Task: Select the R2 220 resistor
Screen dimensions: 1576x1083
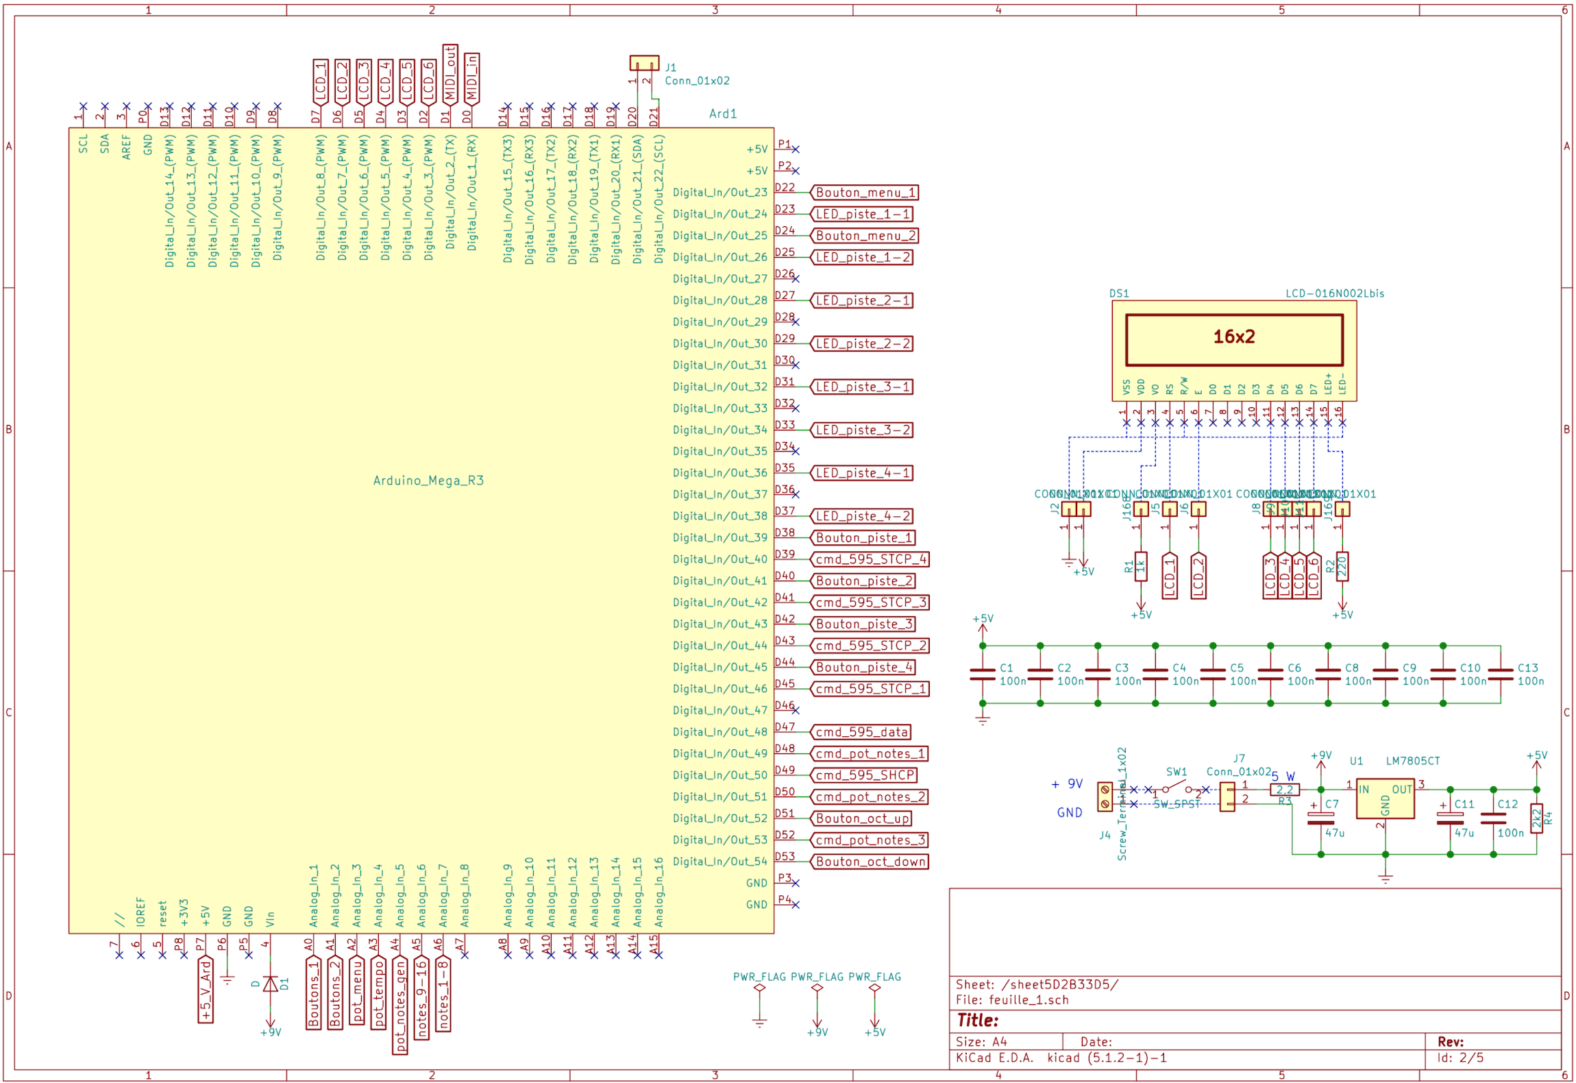Action: coord(1342,567)
